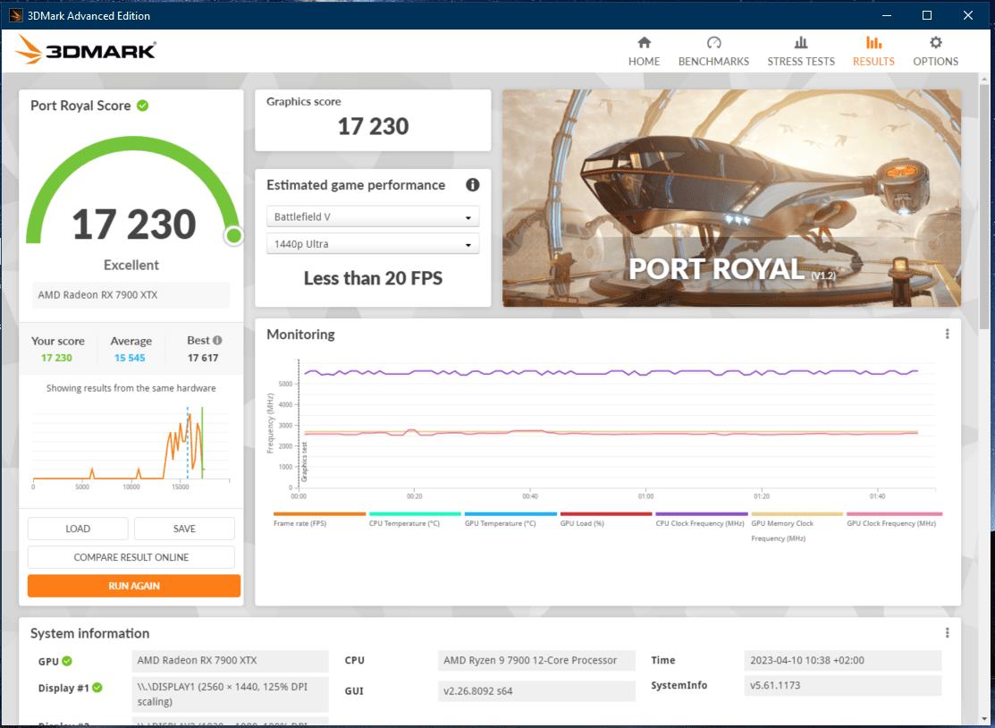Maximize the 3DMark window
The image size is (995, 728).
click(927, 15)
